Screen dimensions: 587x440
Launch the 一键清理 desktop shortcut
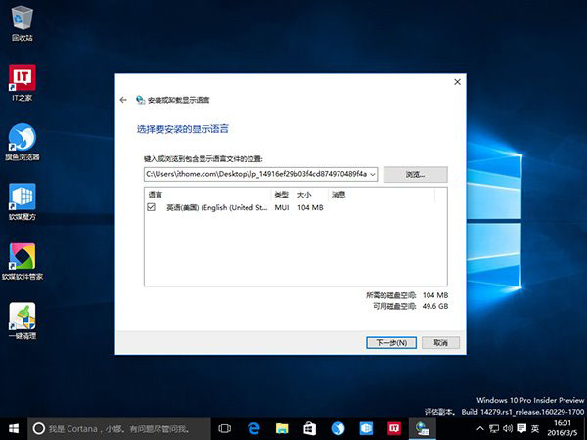pos(23,321)
